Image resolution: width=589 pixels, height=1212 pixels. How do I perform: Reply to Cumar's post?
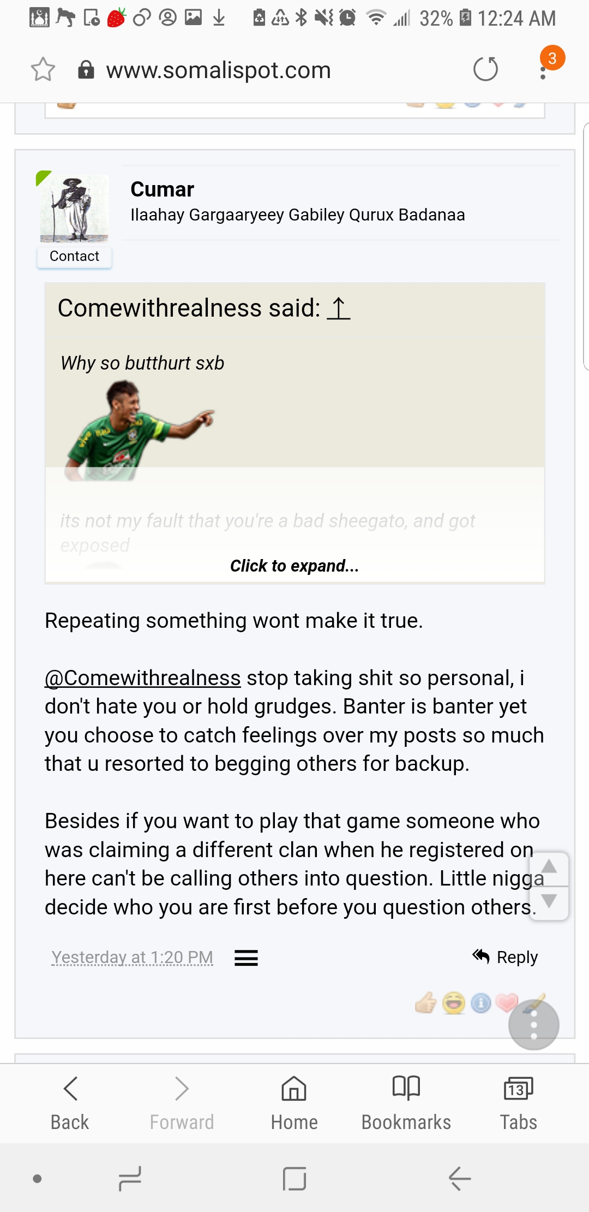click(x=506, y=957)
